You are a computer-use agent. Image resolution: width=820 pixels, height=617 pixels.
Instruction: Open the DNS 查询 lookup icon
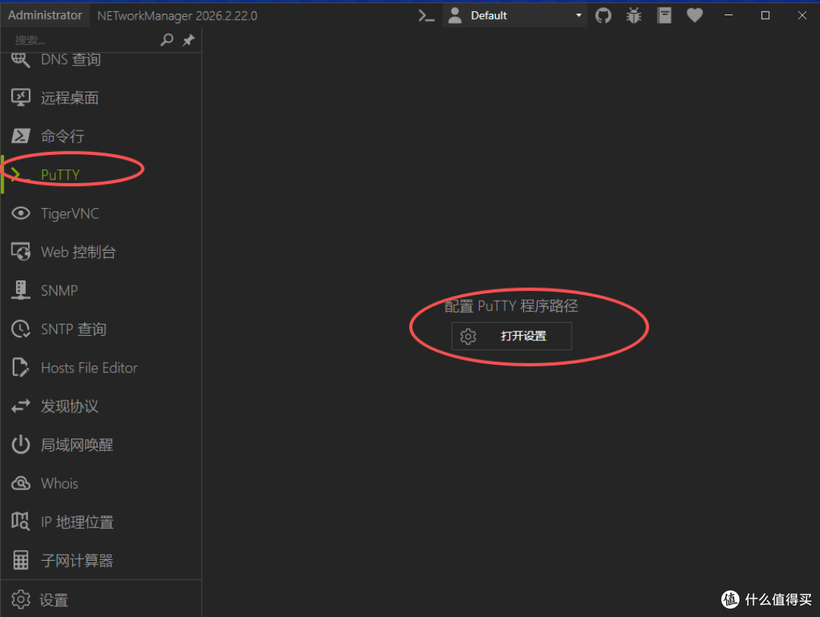tap(20, 60)
